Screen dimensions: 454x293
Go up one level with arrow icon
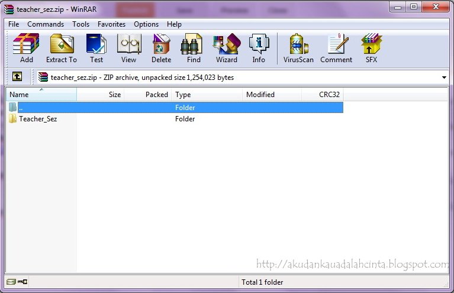[x=17, y=77]
